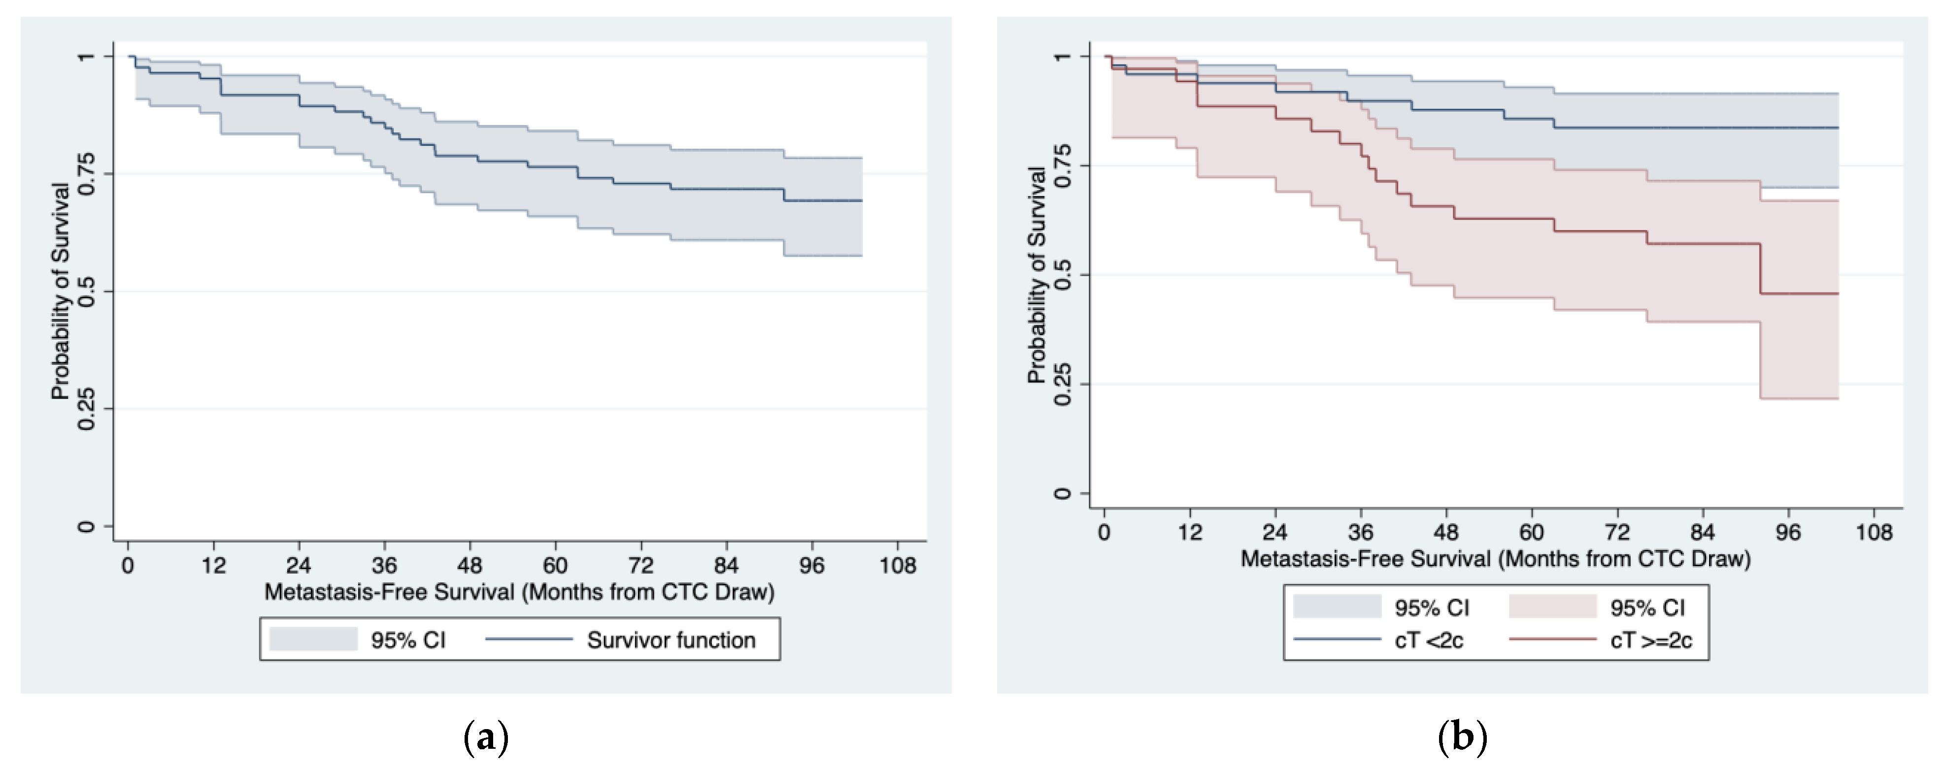
Task: Click the Survivor function line sample in legend
Action: coord(529,639)
